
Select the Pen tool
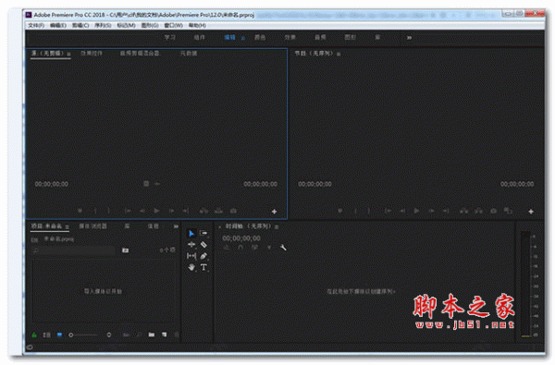pos(203,256)
